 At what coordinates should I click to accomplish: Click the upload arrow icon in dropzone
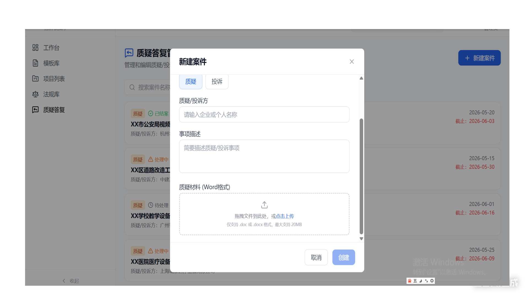(264, 205)
